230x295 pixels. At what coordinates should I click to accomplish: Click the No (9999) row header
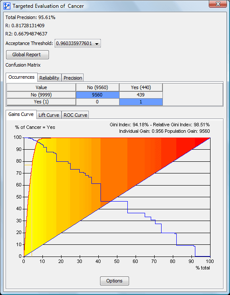click(41, 95)
